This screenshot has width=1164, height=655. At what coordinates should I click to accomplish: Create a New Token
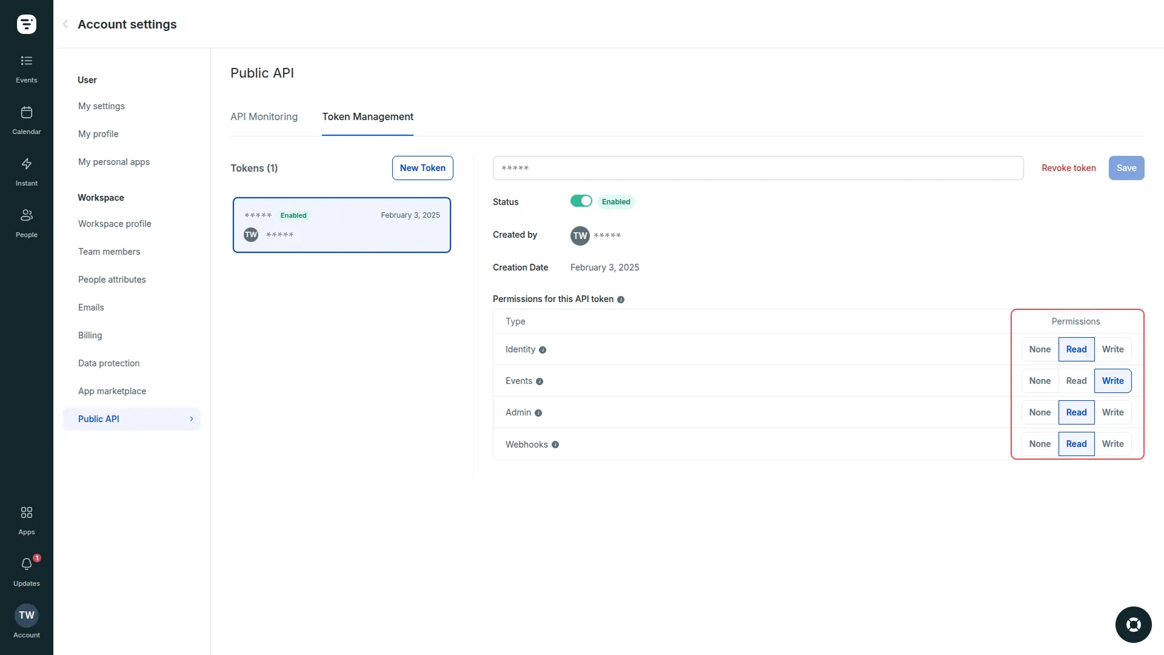click(x=423, y=168)
